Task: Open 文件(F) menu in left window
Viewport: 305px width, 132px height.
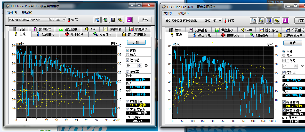Action: [x=12, y=13]
